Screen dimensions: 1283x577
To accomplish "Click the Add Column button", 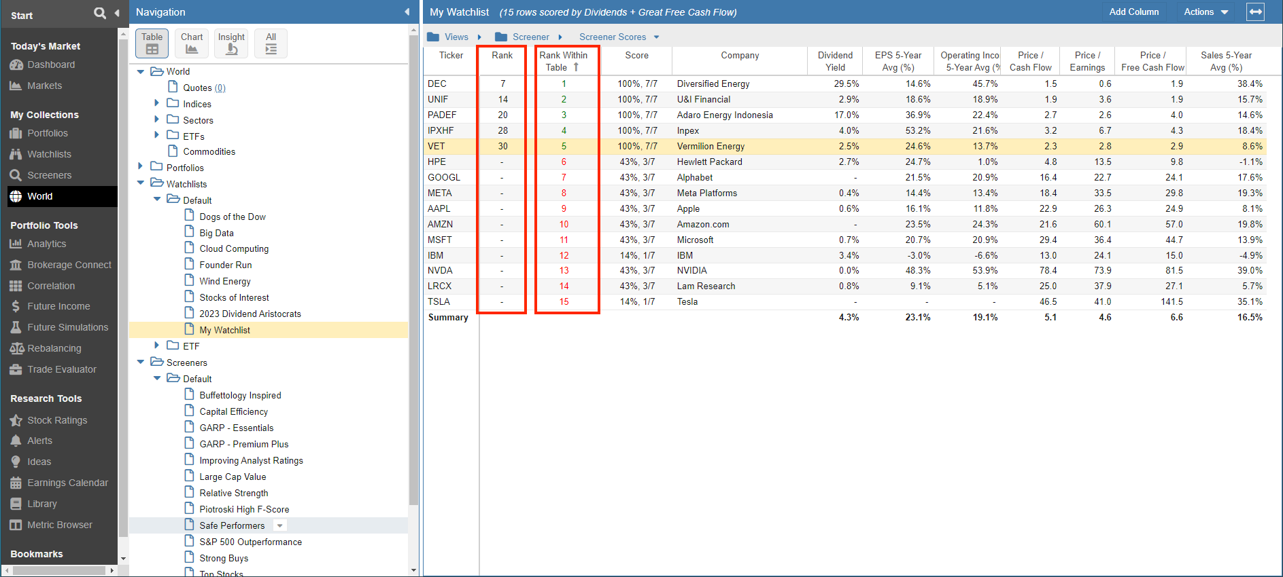I will 1133,12.
